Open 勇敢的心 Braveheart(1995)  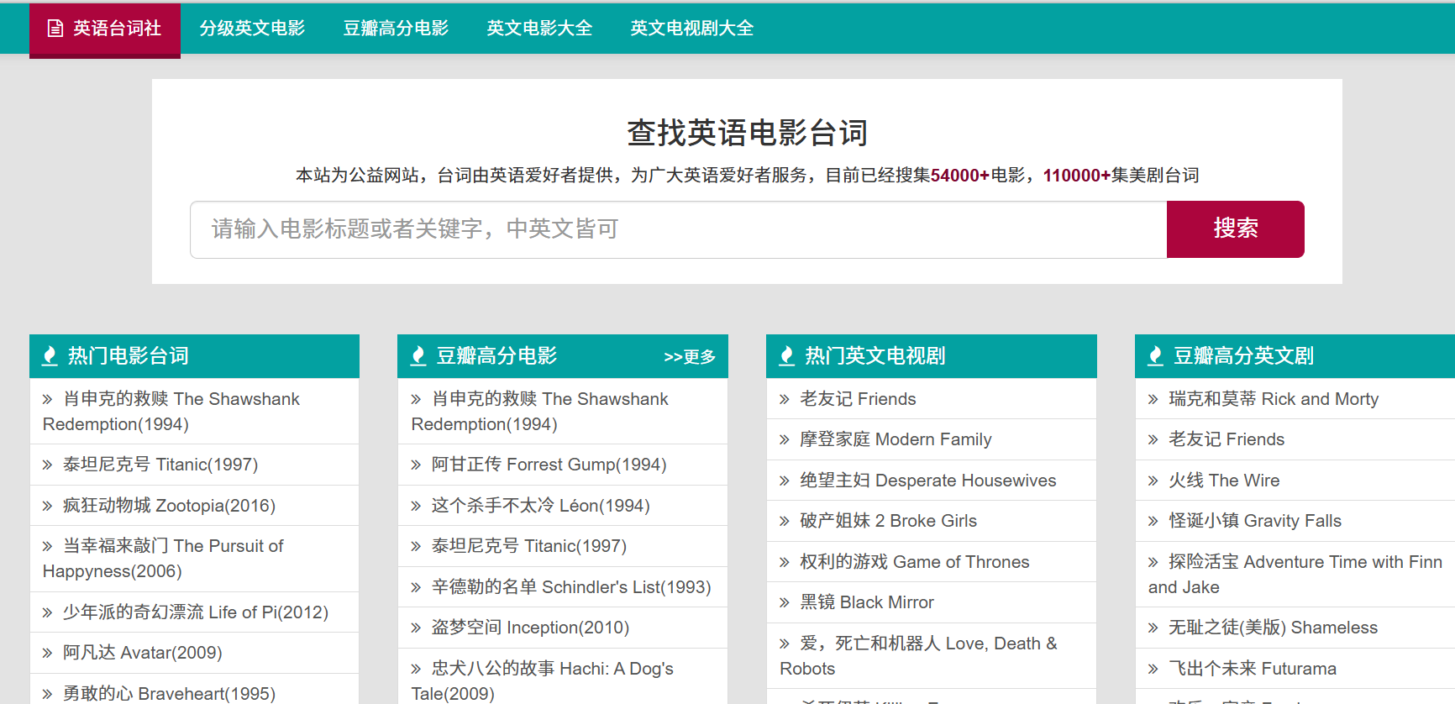click(169, 694)
